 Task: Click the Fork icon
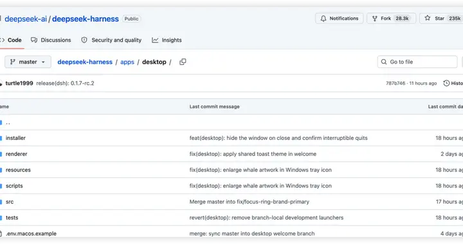(x=375, y=19)
